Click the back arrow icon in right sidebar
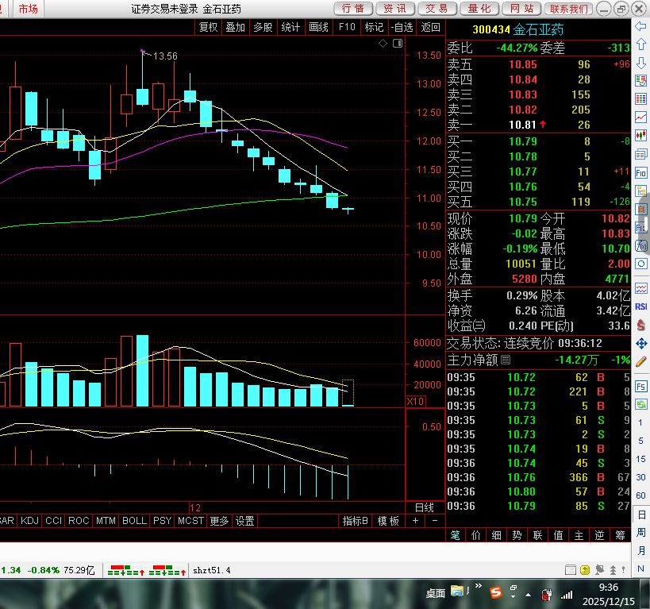The height and width of the screenshot is (609, 650). [640, 26]
